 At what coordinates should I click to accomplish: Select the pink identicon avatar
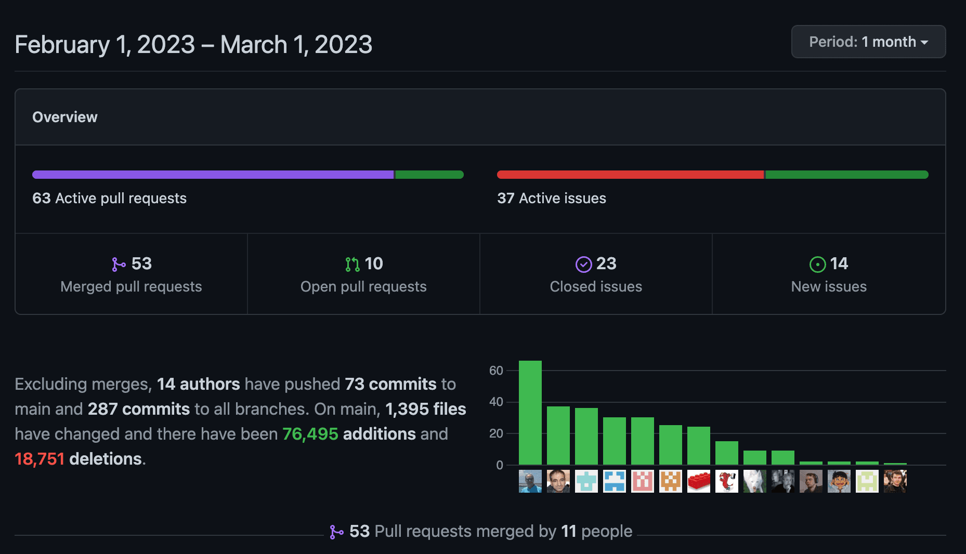pyautogui.click(x=643, y=481)
